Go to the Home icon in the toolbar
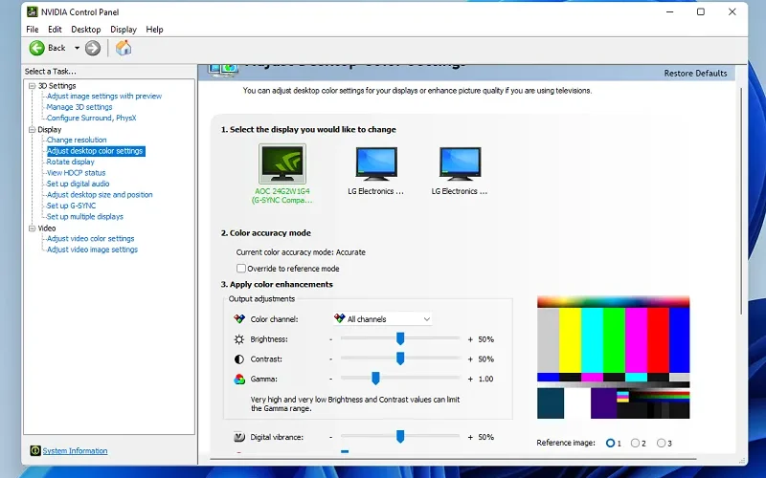This screenshot has height=478, width=766. [124, 48]
